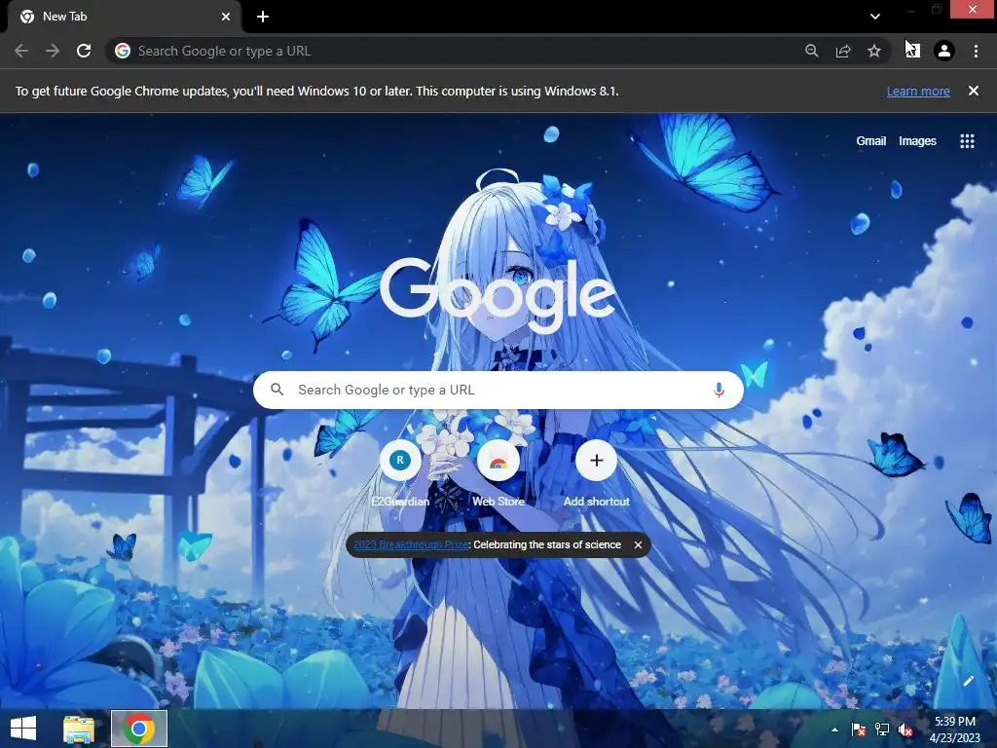Click the Google search box on the page
This screenshot has height=748, width=997.
(498, 390)
